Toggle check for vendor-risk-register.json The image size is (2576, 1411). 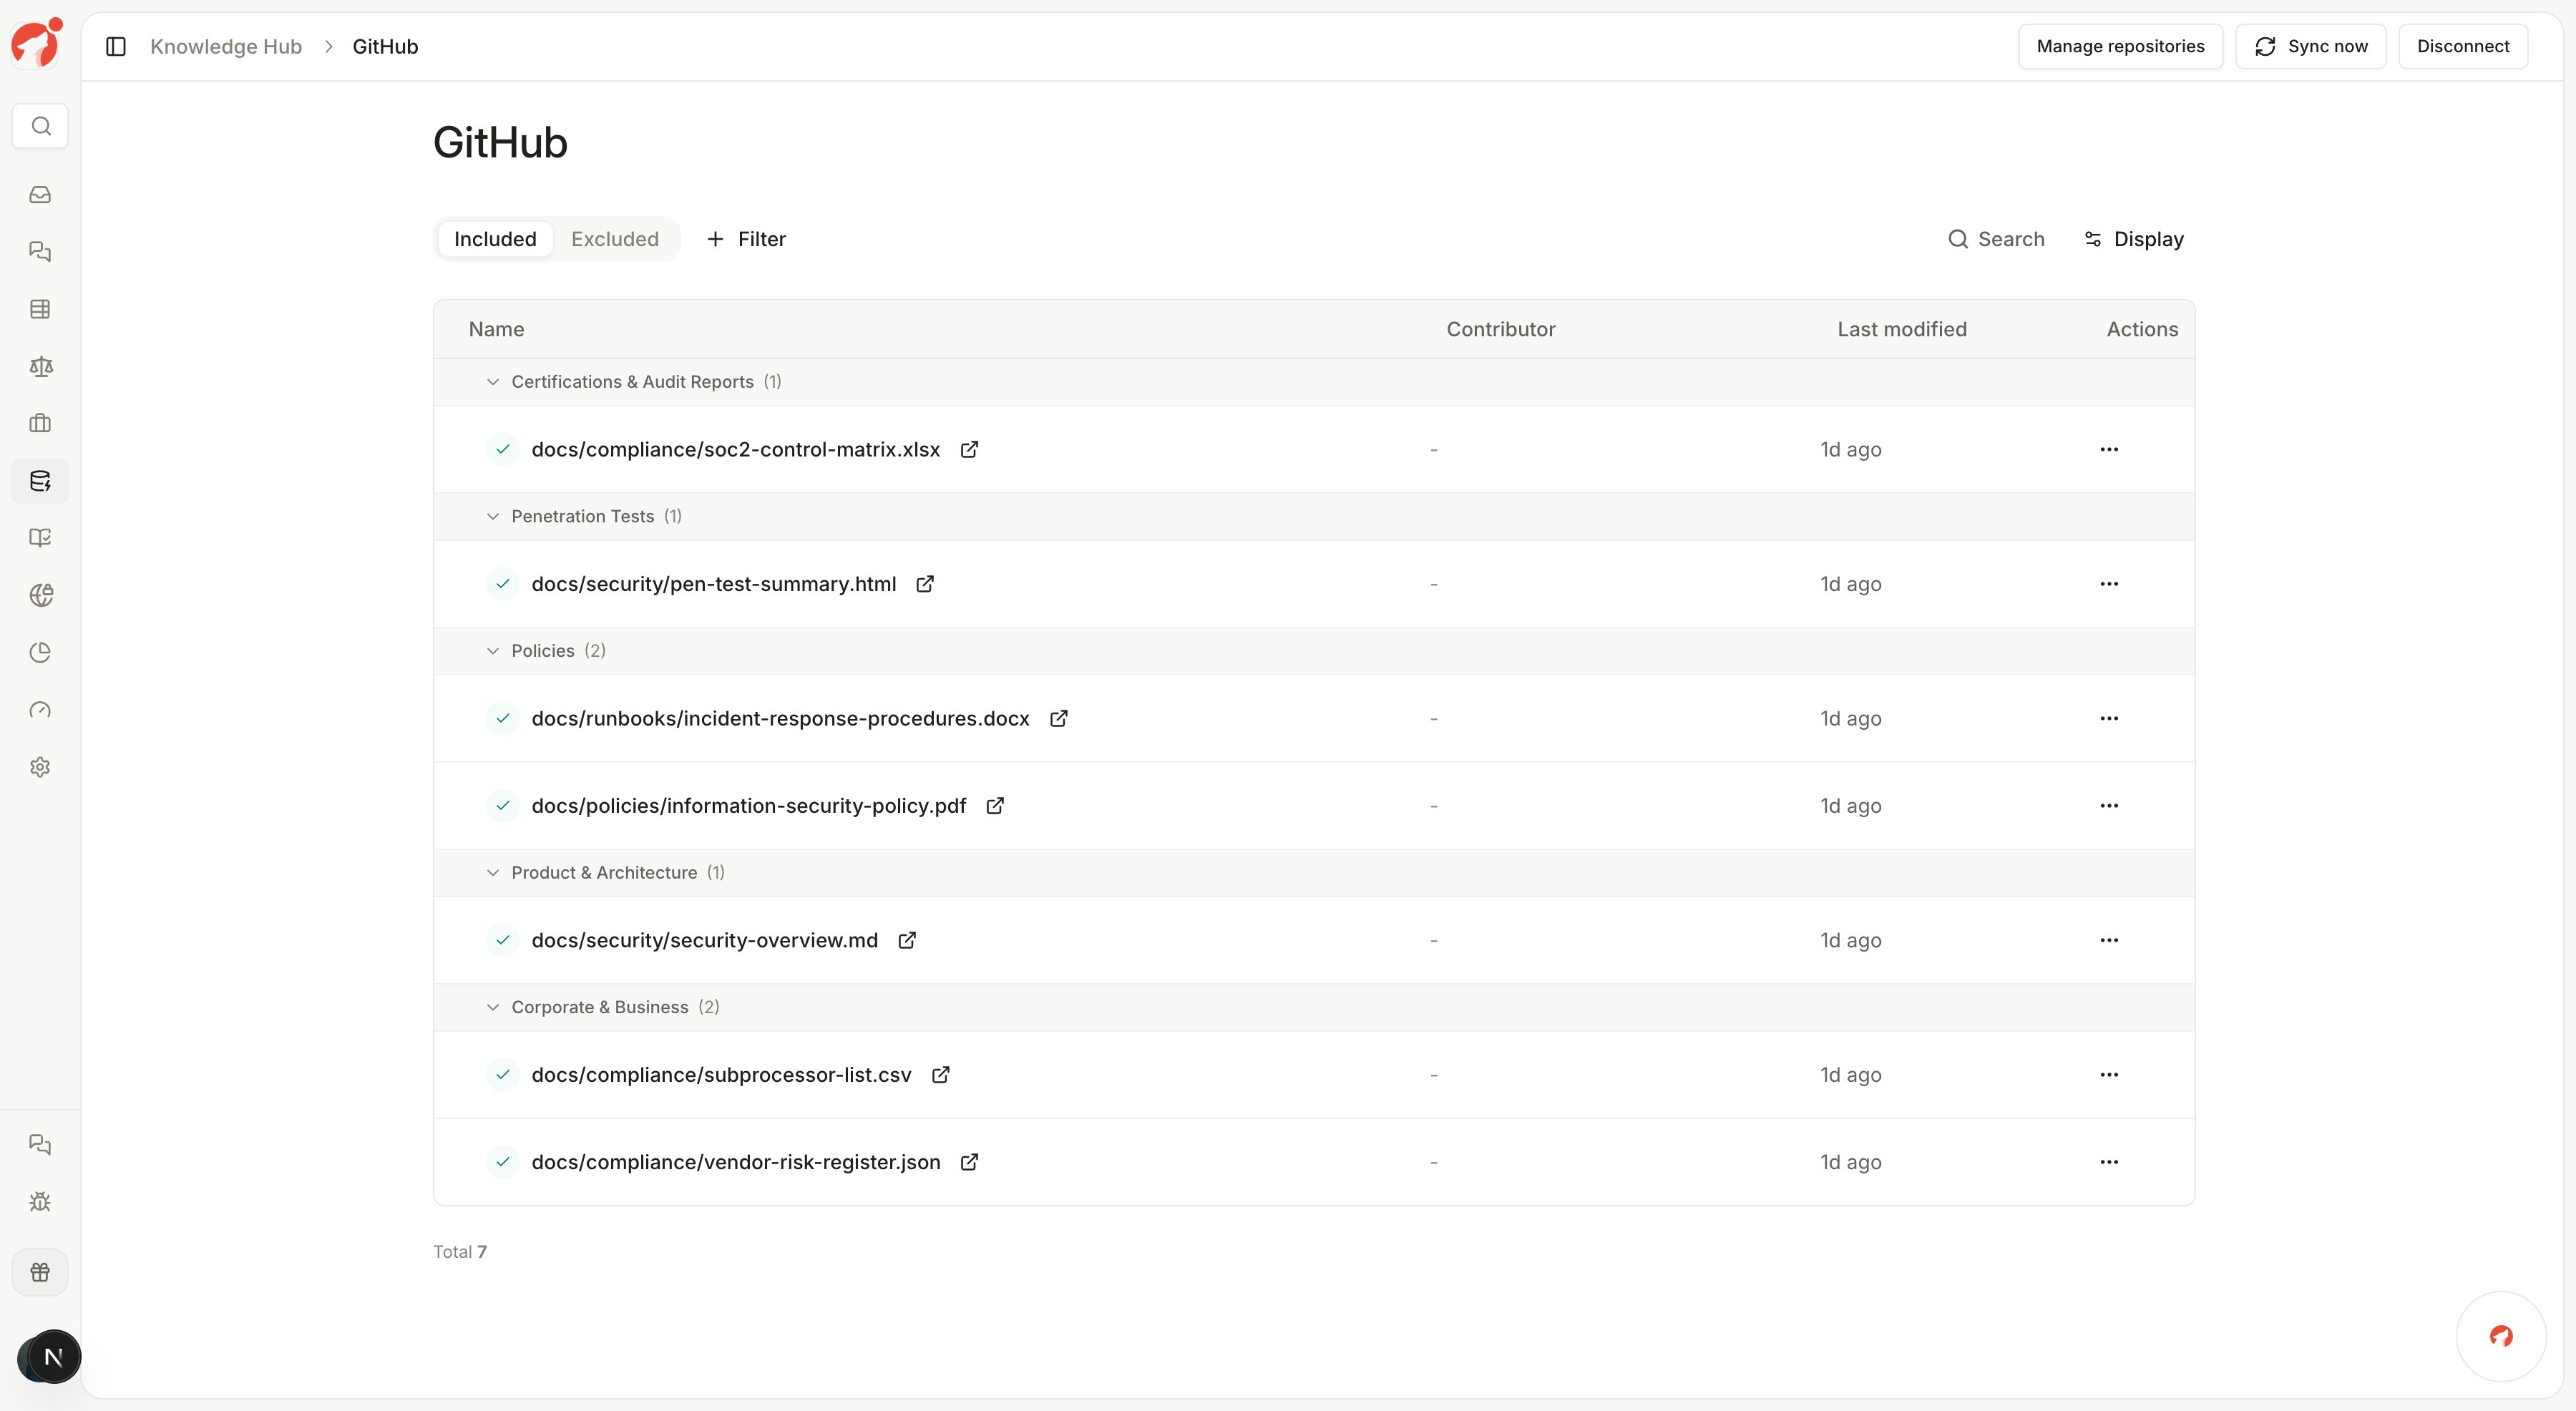503,1161
